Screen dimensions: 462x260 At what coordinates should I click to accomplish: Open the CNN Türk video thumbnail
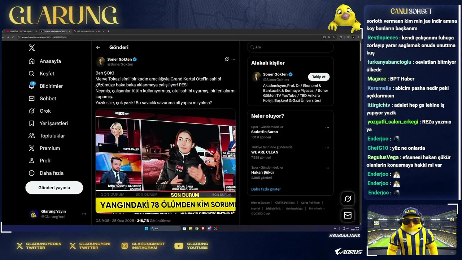pos(165,161)
